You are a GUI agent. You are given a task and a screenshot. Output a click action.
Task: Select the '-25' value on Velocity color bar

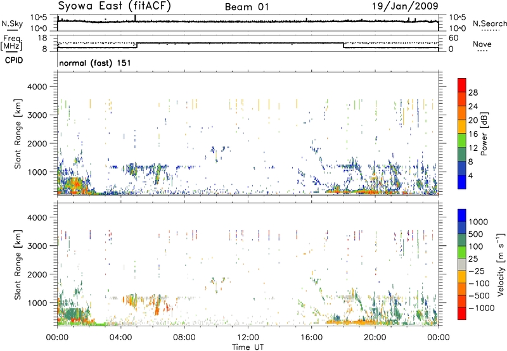tap(477, 271)
